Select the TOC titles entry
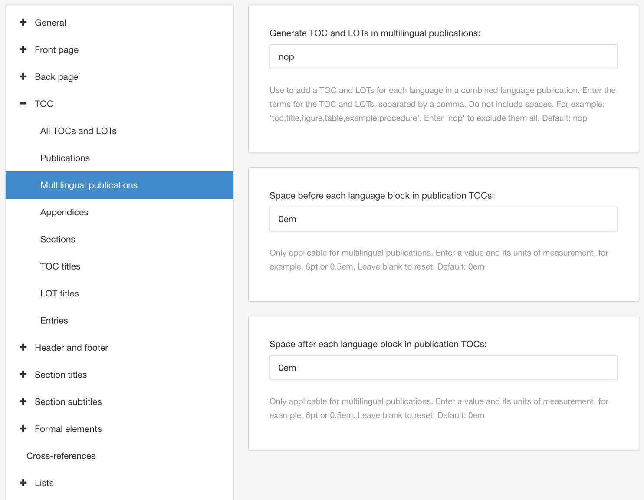 pyautogui.click(x=60, y=266)
